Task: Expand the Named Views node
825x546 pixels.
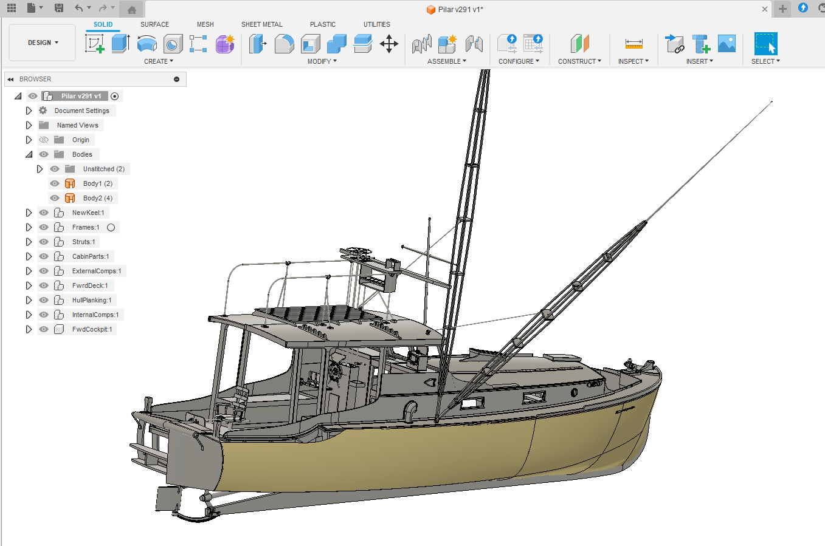Action: click(29, 125)
